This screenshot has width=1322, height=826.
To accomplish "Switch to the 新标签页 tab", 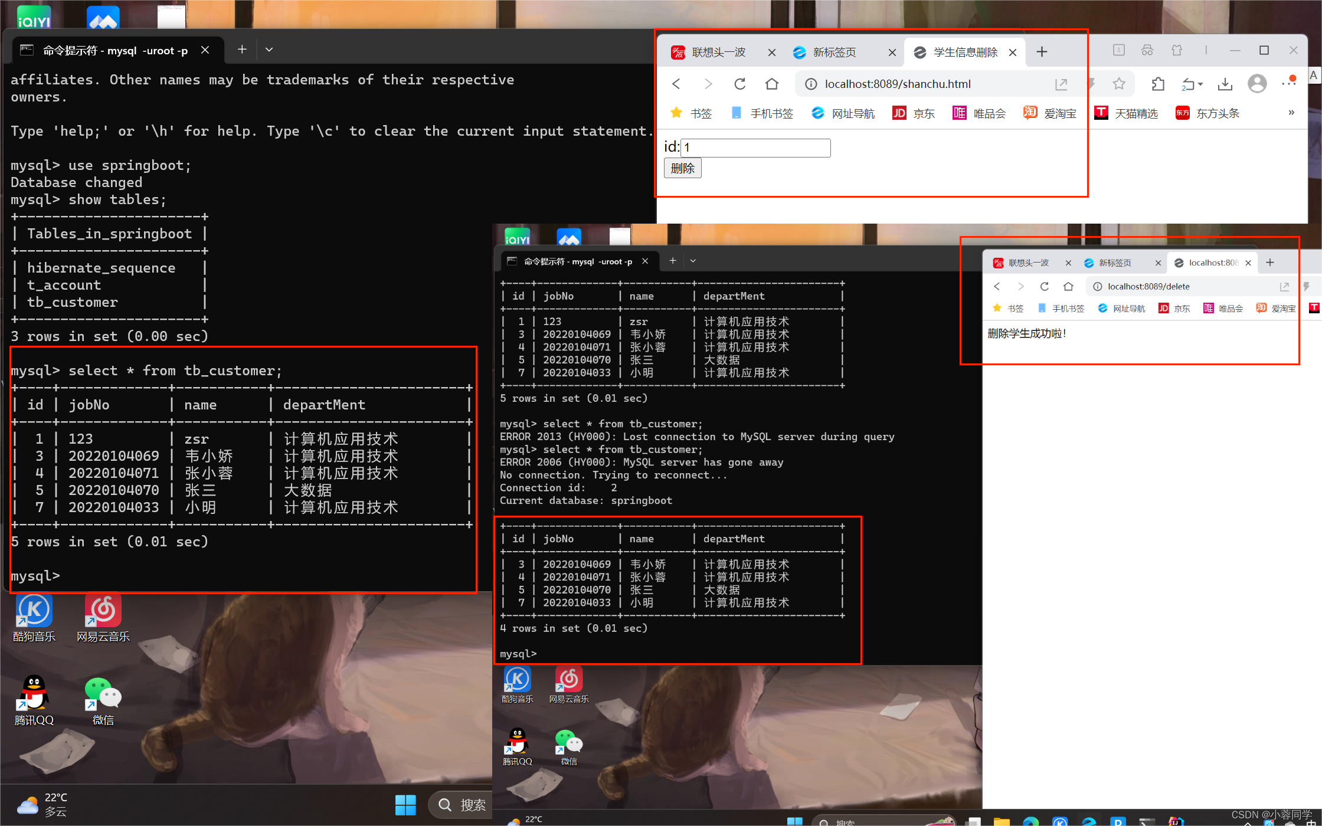I will click(835, 52).
